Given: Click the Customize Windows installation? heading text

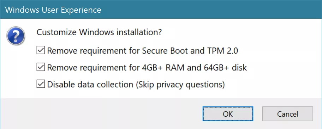Looking at the screenshot, I should pos(99,32).
